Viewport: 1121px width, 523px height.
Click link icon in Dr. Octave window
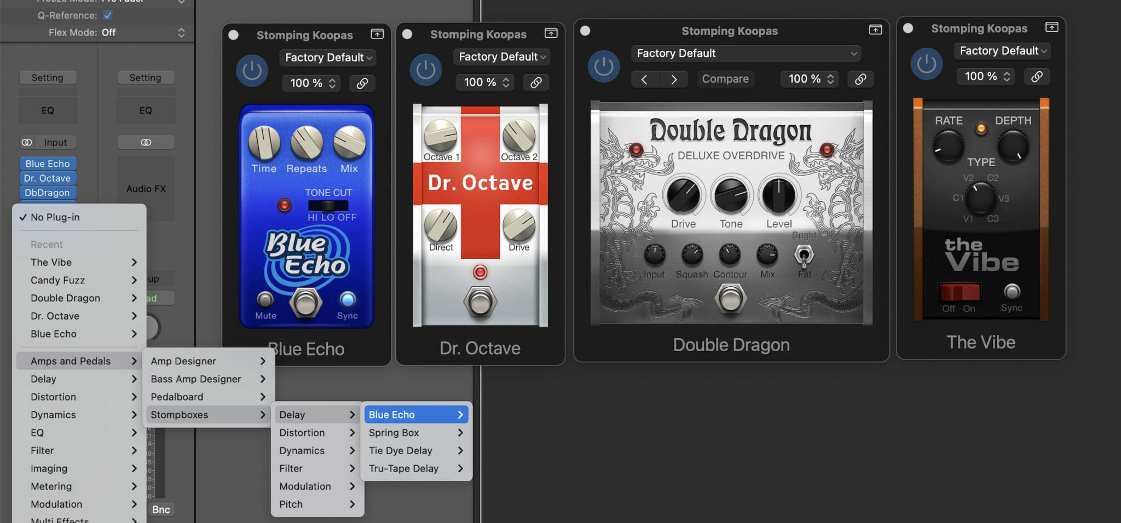click(536, 83)
